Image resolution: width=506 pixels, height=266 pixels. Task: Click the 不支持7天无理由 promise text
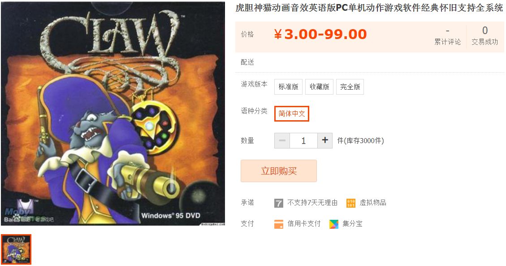click(312, 203)
